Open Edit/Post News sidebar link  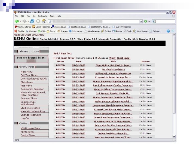[29, 75]
